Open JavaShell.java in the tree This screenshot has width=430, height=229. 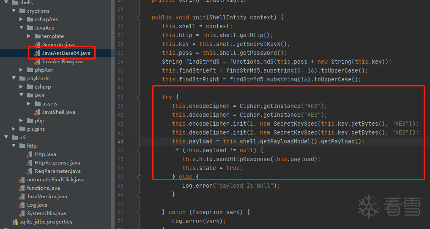(x=58, y=112)
